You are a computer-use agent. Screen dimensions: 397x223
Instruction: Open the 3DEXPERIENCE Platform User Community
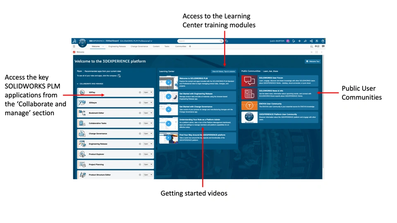click(x=280, y=117)
